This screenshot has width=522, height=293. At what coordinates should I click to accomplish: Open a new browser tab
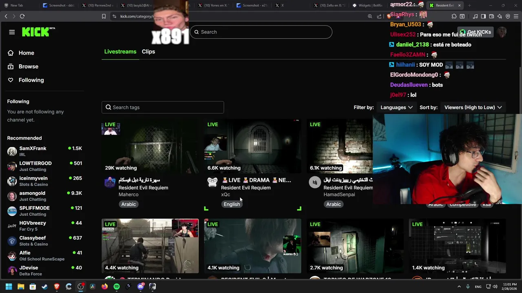(x=469, y=5)
